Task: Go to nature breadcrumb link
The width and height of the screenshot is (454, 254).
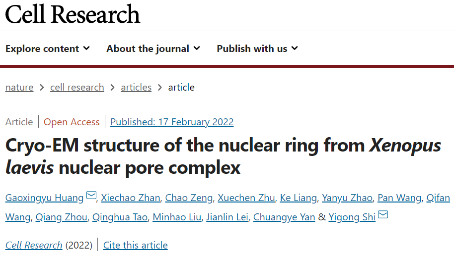Action: click(x=19, y=88)
